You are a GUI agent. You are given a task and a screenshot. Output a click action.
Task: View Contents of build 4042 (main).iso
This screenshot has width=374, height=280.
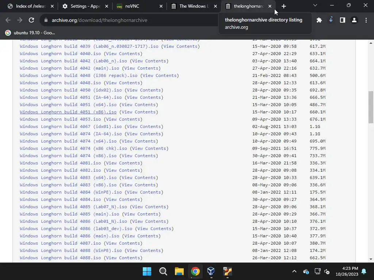pyautogui.click(x=141, y=68)
